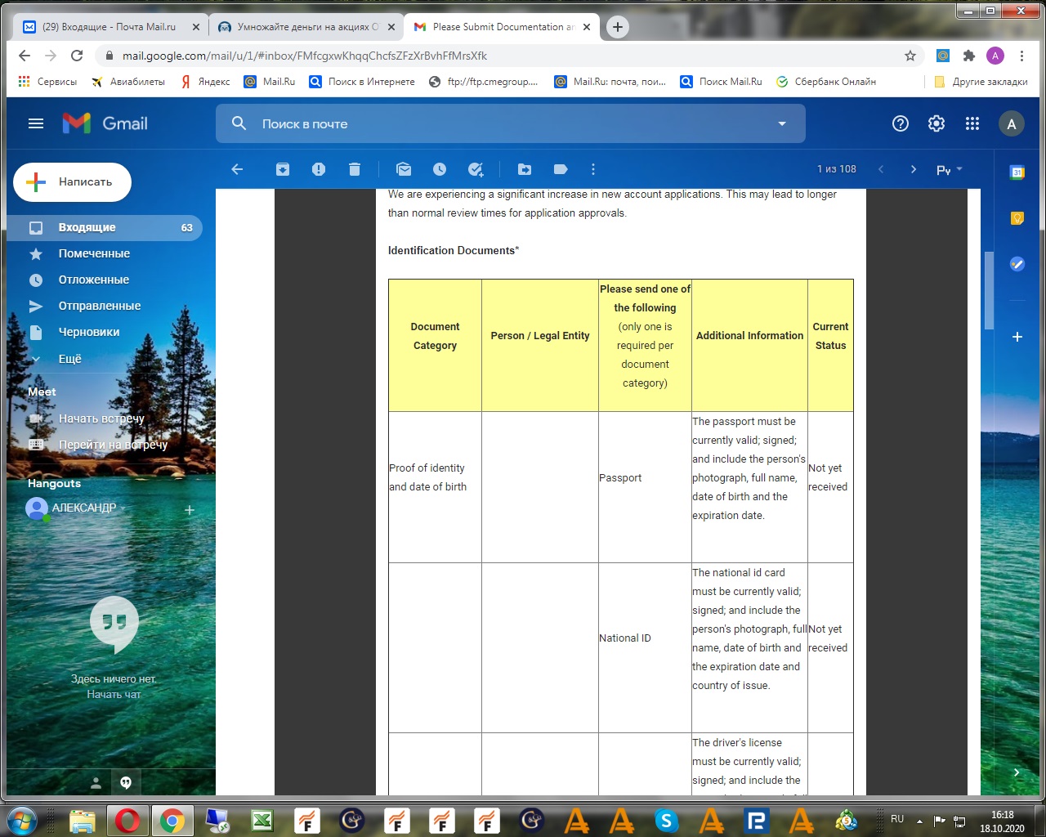This screenshot has width=1046, height=837.
Task: Open Входящие inbox folder
Action: pos(105,227)
